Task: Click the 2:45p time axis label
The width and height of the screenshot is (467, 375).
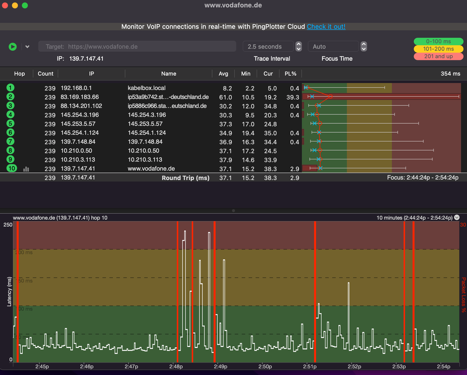Action: click(x=42, y=367)
